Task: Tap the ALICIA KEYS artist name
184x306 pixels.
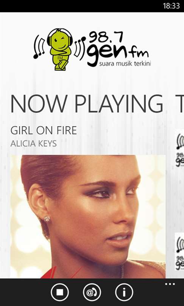Action: point(33,144)
